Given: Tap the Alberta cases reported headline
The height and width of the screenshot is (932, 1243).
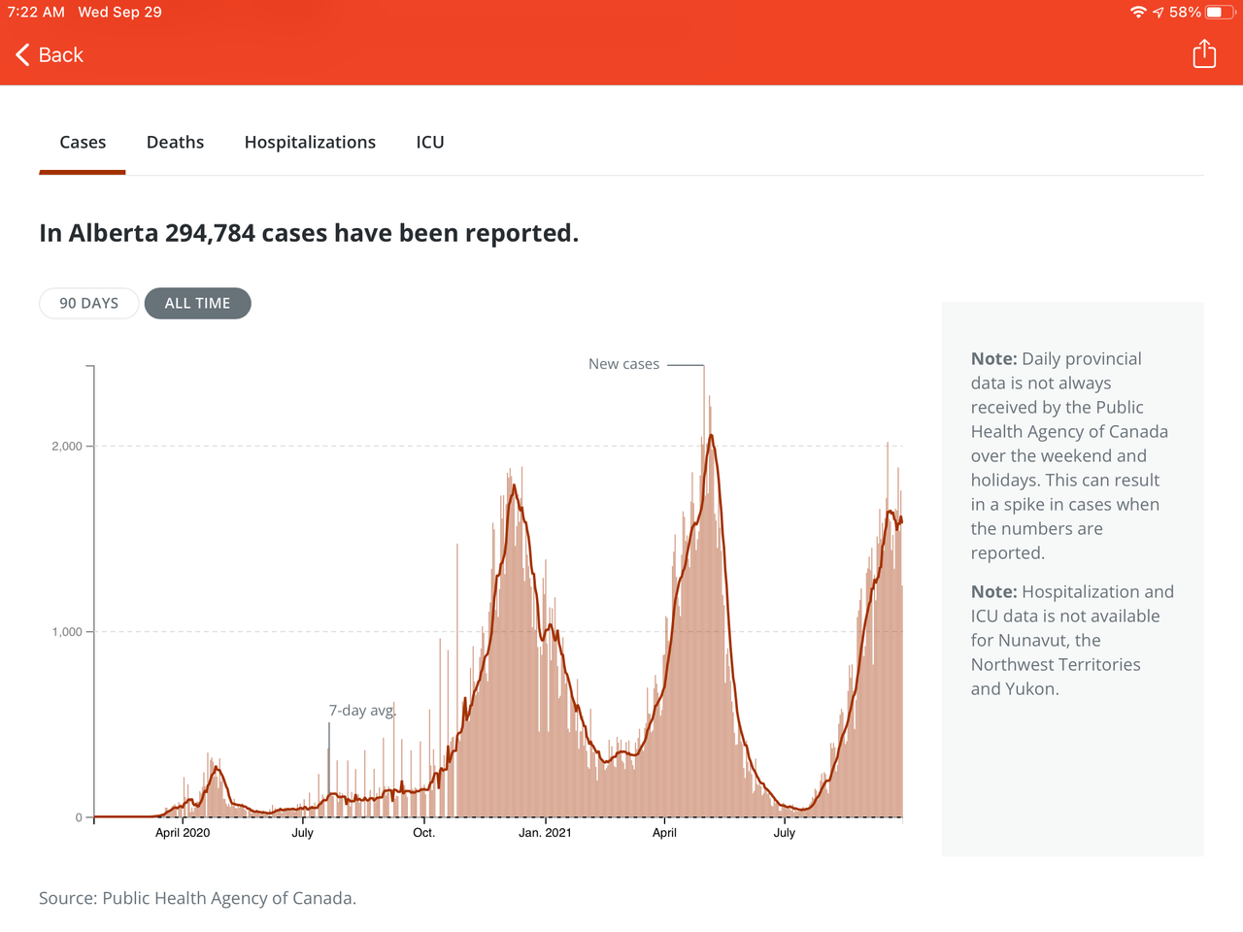Looking at the screenshot, I should (x=309, y=233).
